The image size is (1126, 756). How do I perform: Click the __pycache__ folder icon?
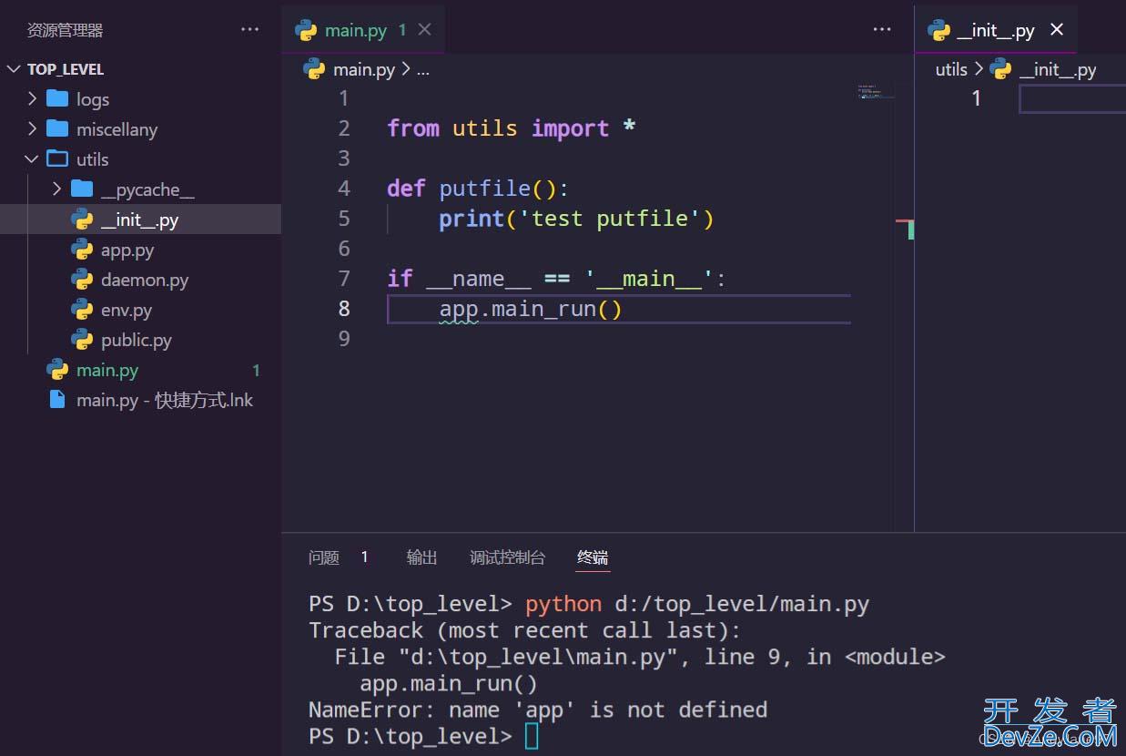click(x=82, y=189)
